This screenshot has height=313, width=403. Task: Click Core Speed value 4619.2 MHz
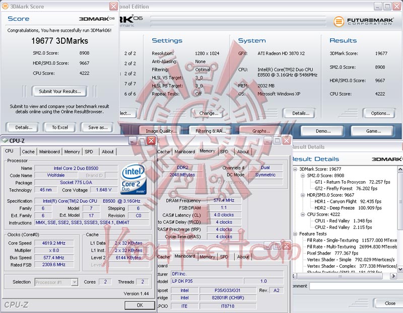point(54,243)
